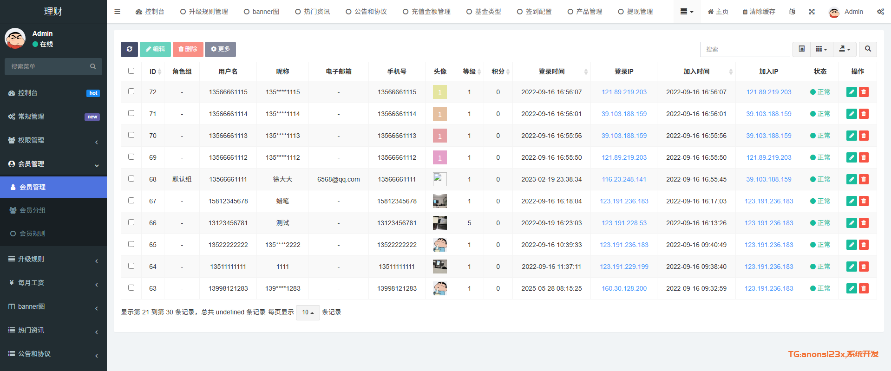
Task: Collapse the 会员管理 parent sidebar menu
Action: [x=53, y=164]
